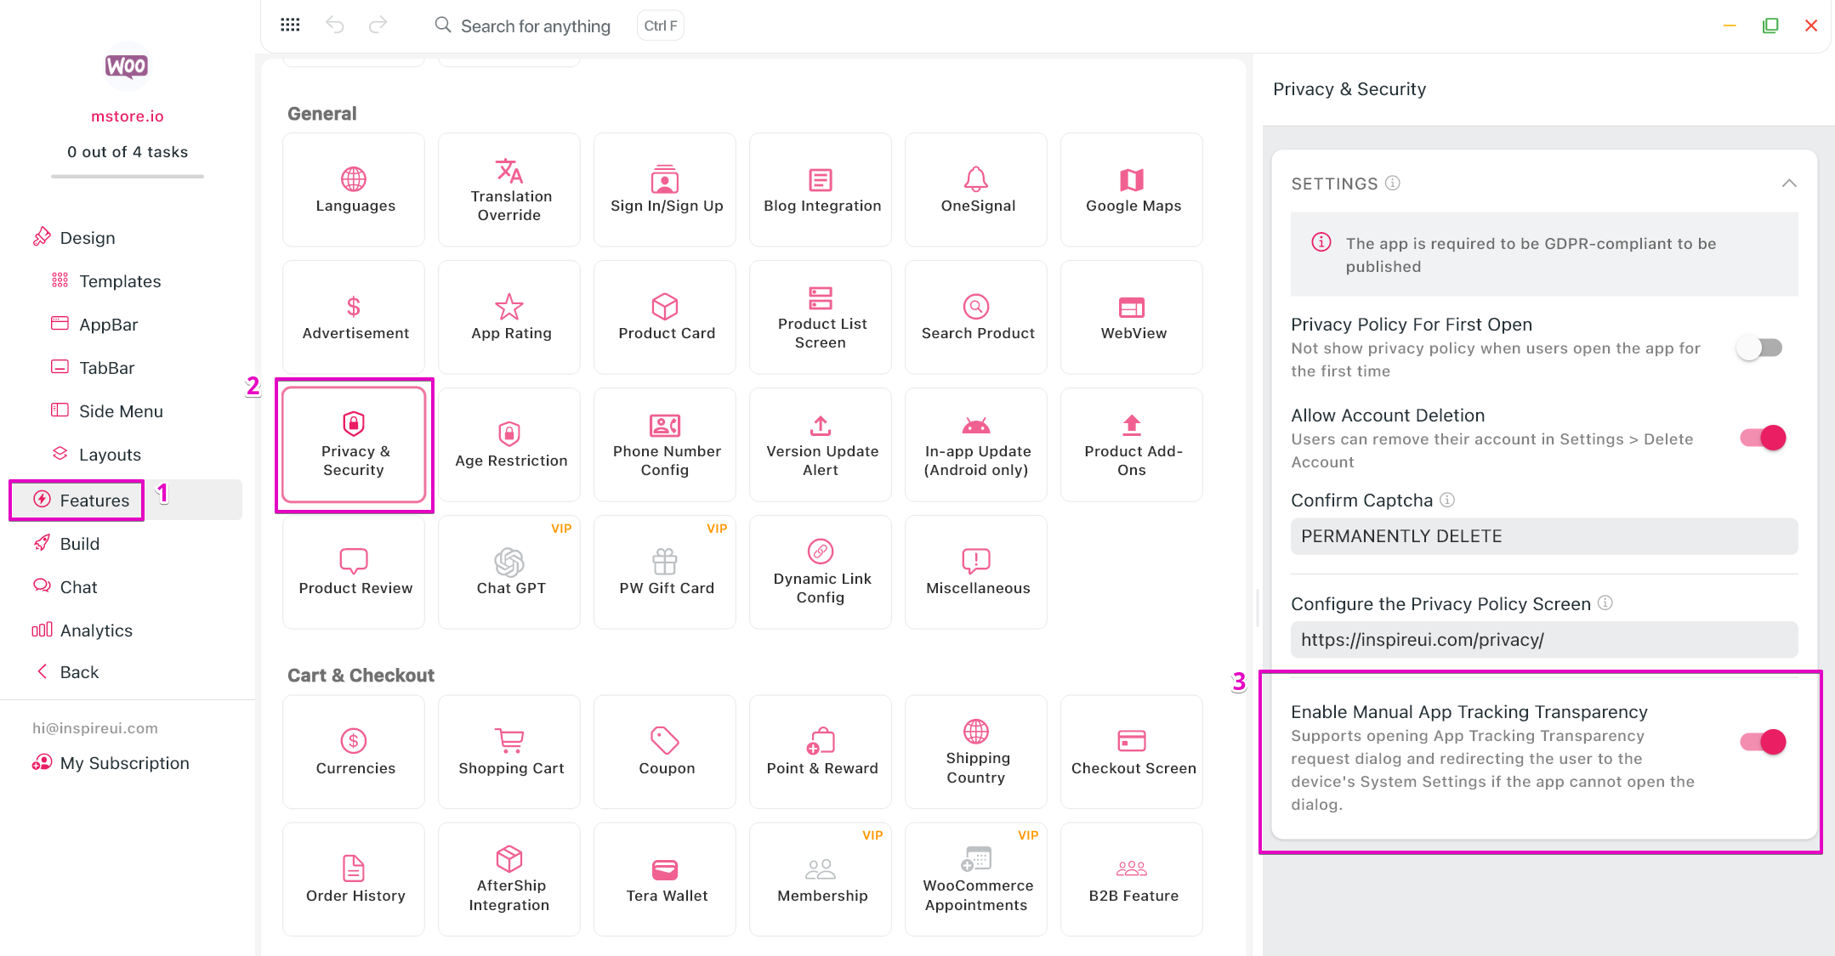
Task: Open the Languages globe feature
Action: [x=354, y=190]
